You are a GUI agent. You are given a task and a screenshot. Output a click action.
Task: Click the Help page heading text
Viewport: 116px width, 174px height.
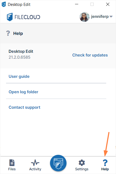click(x=18, y=33)
